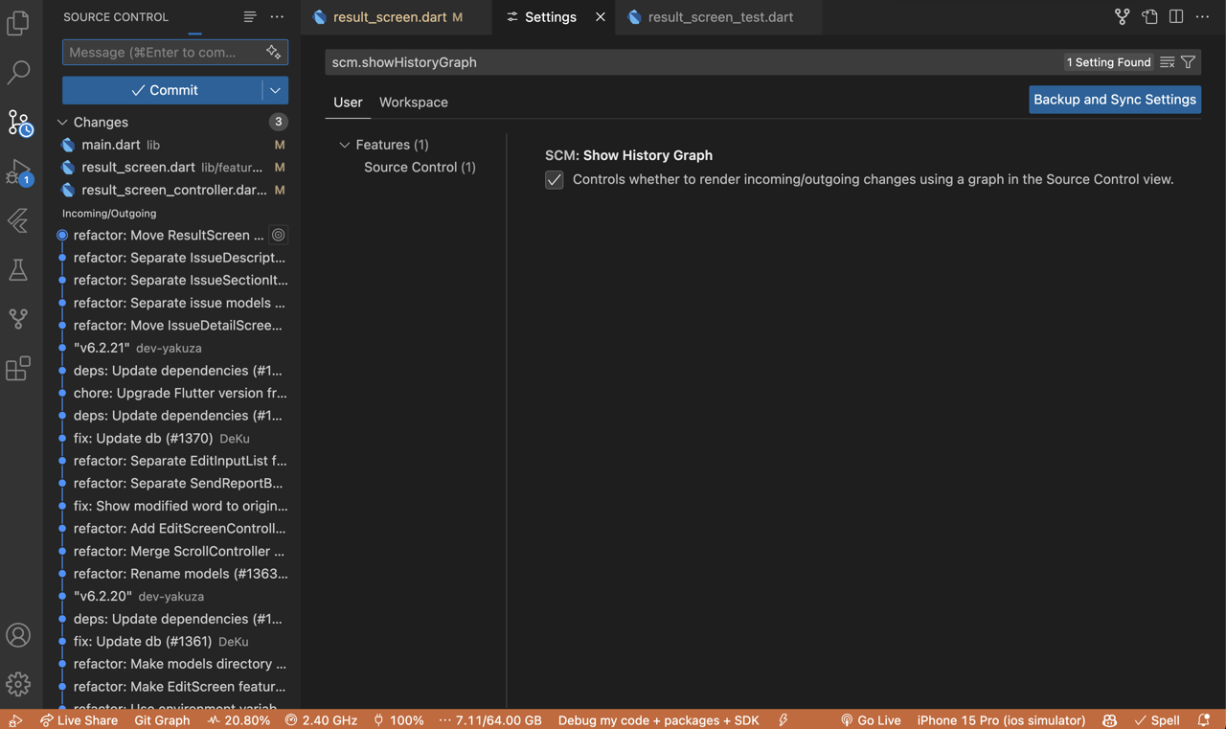The image size is (1226, 729).
Task: Collapse Features group in settings tree
Action: coord(345,145)
